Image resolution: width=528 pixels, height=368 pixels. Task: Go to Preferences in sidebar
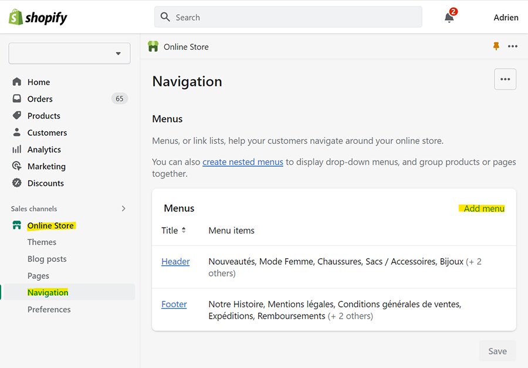pyautogui.click(x=49, y=309)
